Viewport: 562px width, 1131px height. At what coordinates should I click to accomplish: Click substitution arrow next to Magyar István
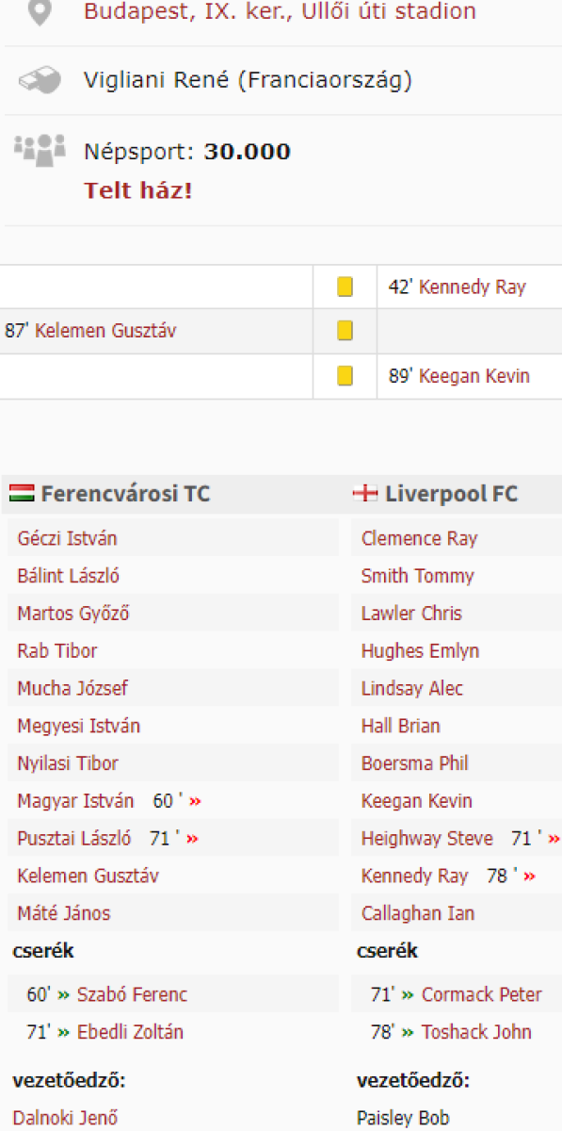pyautogui.click(x=195, y=801)
